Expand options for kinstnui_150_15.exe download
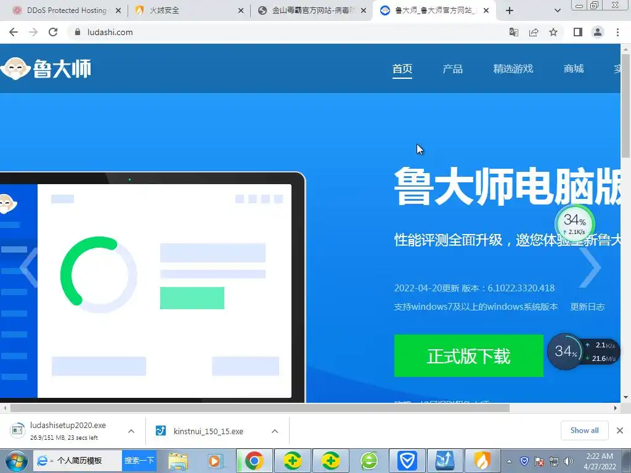 pos(275,431)
